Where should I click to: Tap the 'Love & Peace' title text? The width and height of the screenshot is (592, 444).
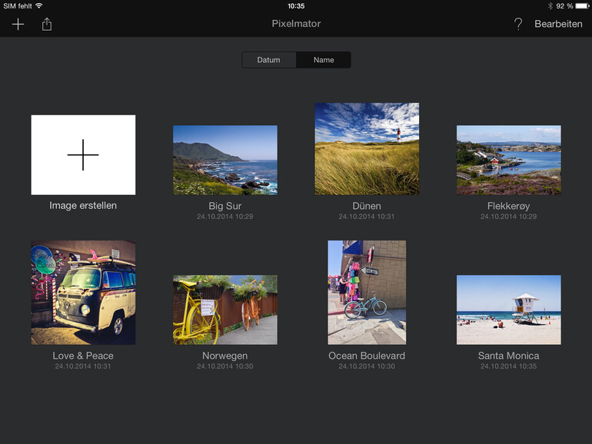click(83, 356)
